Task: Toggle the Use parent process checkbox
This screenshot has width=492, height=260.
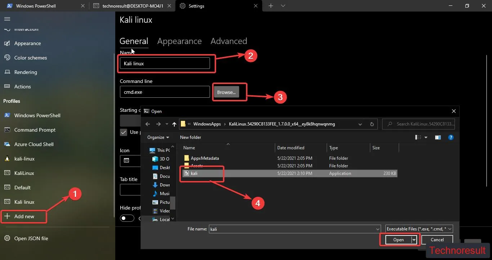Action: click(x=124, y=132)
